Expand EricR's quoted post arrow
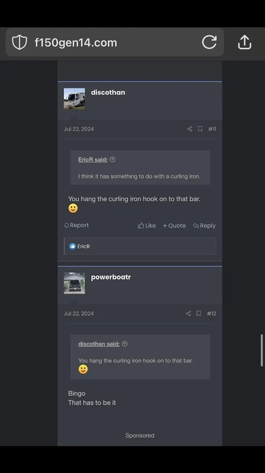 (113, 159)
